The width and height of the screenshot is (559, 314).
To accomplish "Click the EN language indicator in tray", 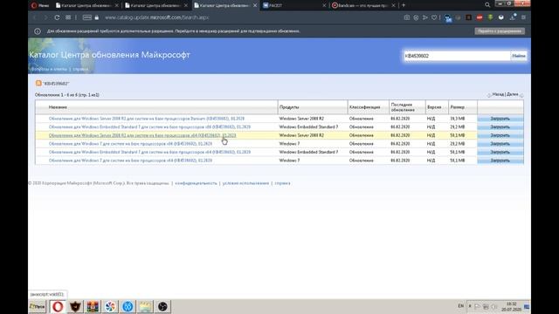I will pyautogui.click(x=460, y=306).
